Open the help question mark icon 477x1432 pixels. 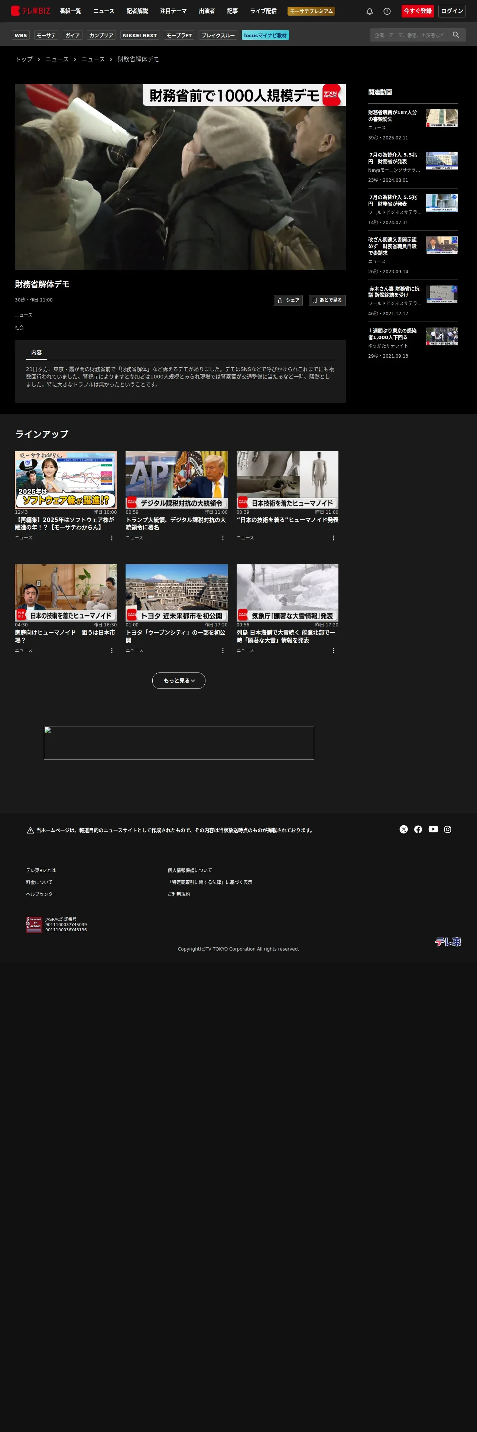(387, 11)
